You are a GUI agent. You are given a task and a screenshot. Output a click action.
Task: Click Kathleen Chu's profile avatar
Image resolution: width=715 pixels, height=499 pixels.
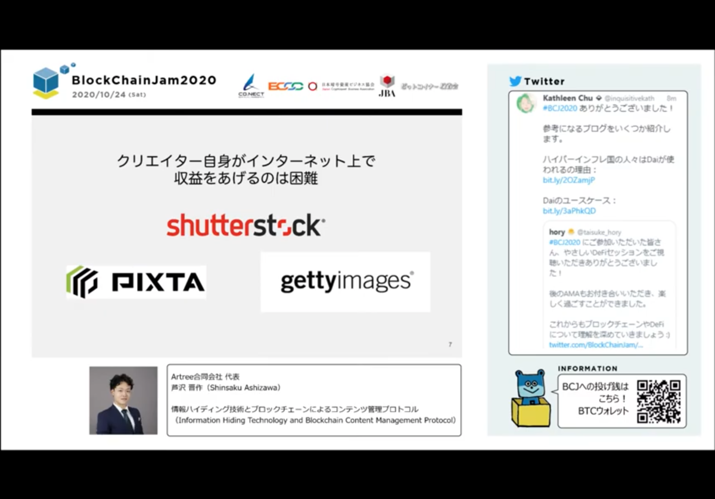[x=526, y=103]
